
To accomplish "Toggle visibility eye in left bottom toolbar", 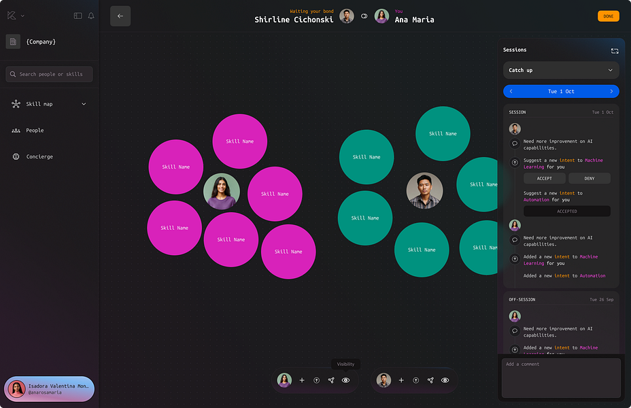I will coord(345,380).
